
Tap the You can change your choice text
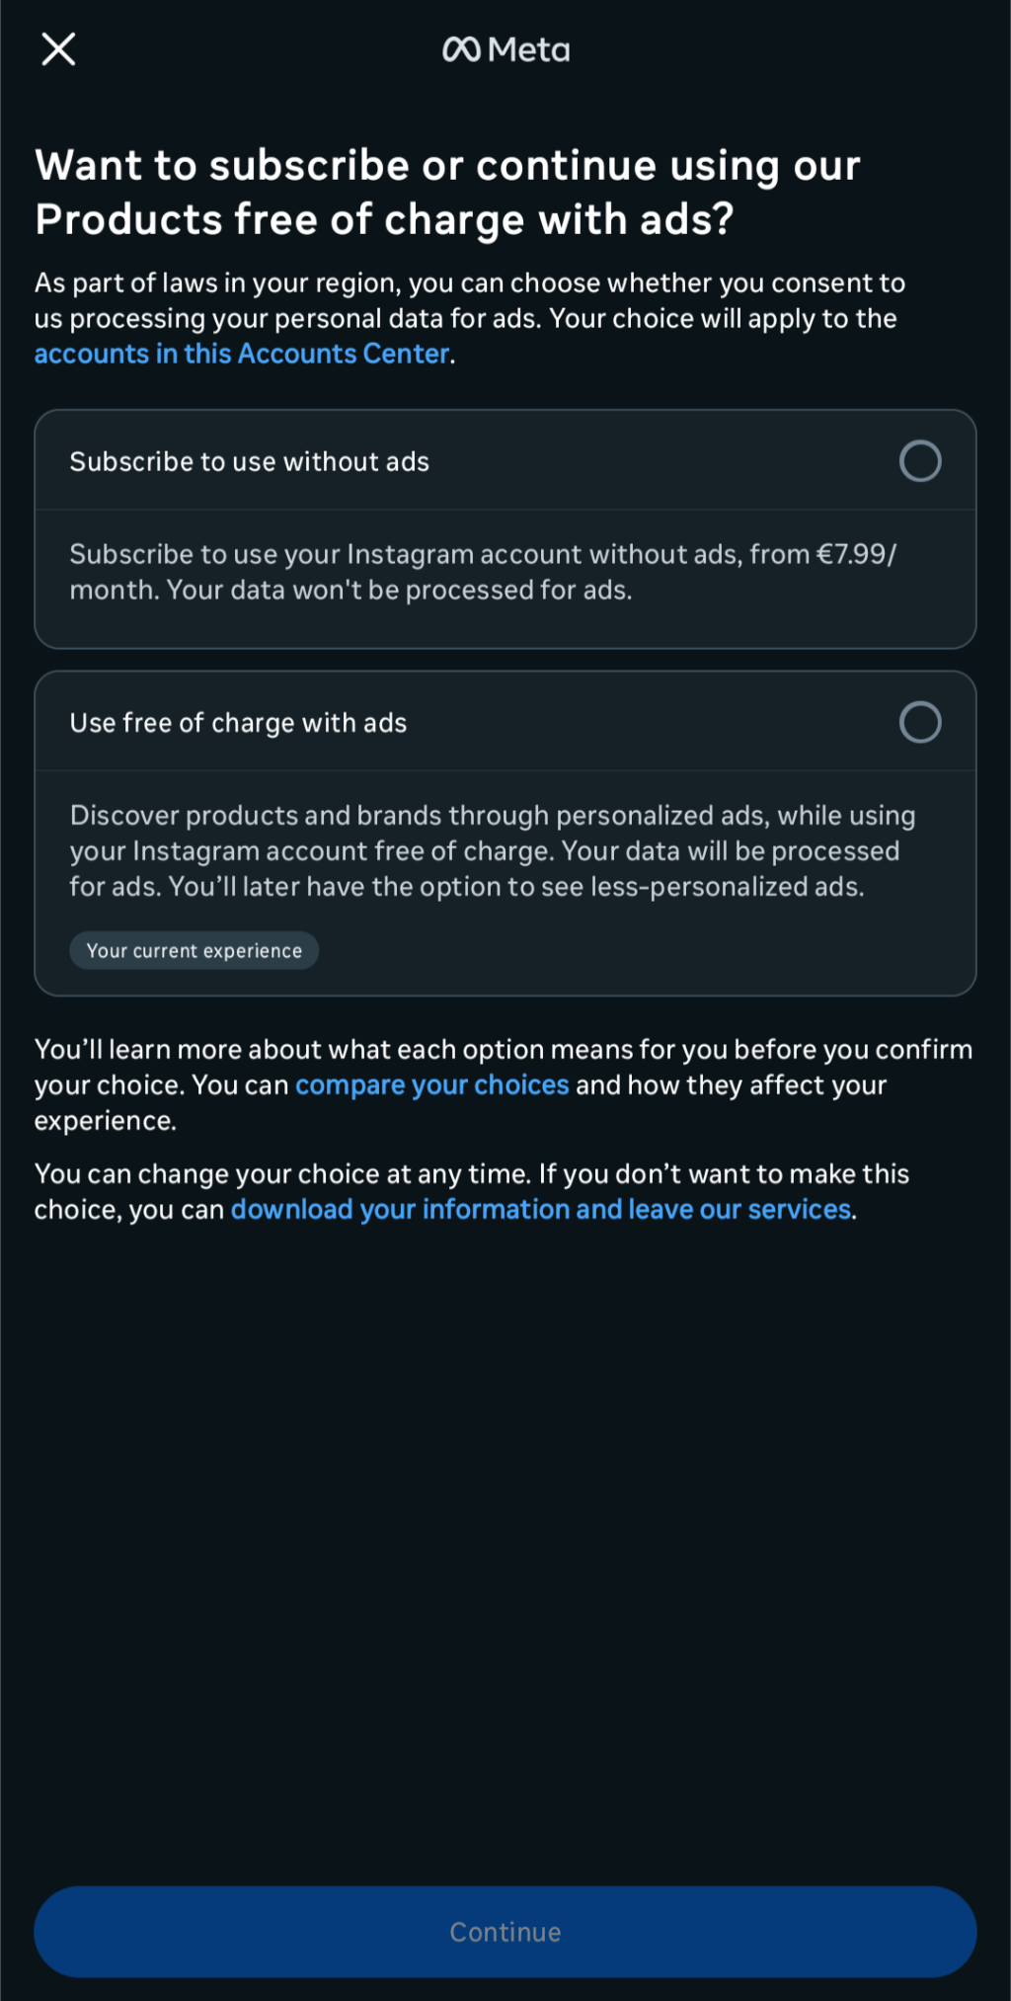472,1191
